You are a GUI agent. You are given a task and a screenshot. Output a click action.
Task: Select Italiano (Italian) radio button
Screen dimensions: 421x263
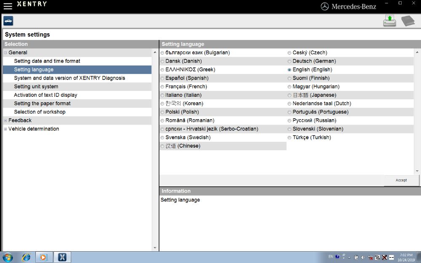[x=162, y=95]
